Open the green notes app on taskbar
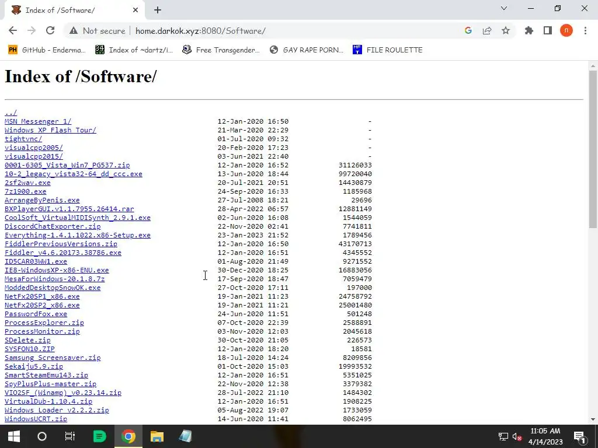Image resolution: width=598 pixels, height=448 pixels. click(100, 436)
